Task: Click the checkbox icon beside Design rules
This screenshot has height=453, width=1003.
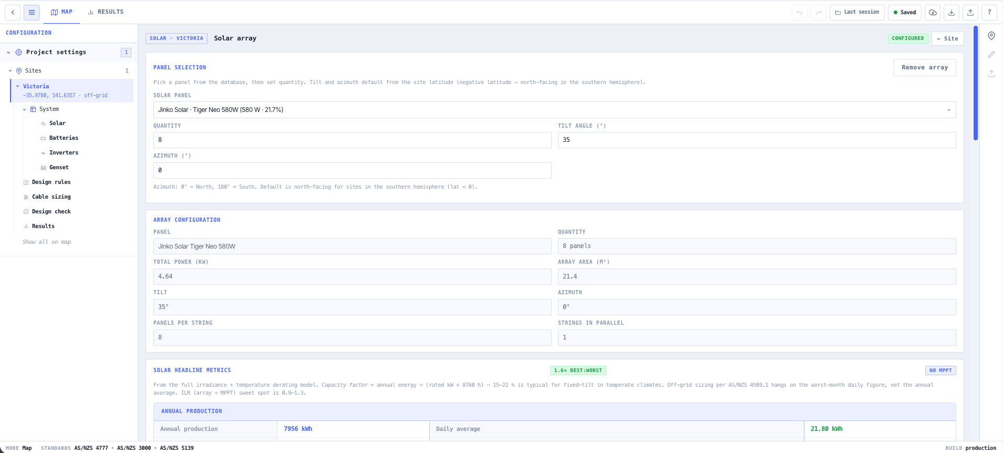Action: coord(26,182)
